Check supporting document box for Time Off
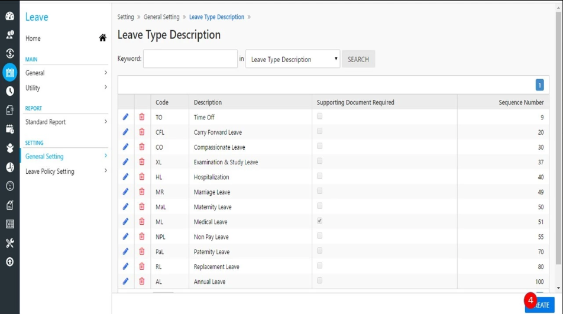This screenshot has height=314, width=563. (x=320, y=116)
